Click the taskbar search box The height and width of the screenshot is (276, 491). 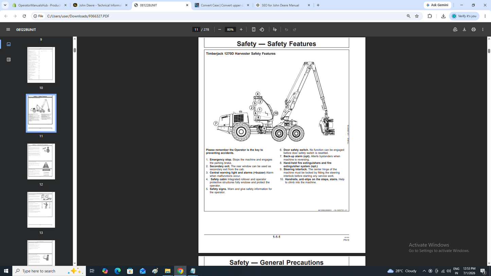point(49,271)
